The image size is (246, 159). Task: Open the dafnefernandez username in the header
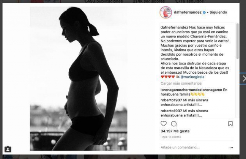pos(188,12)
